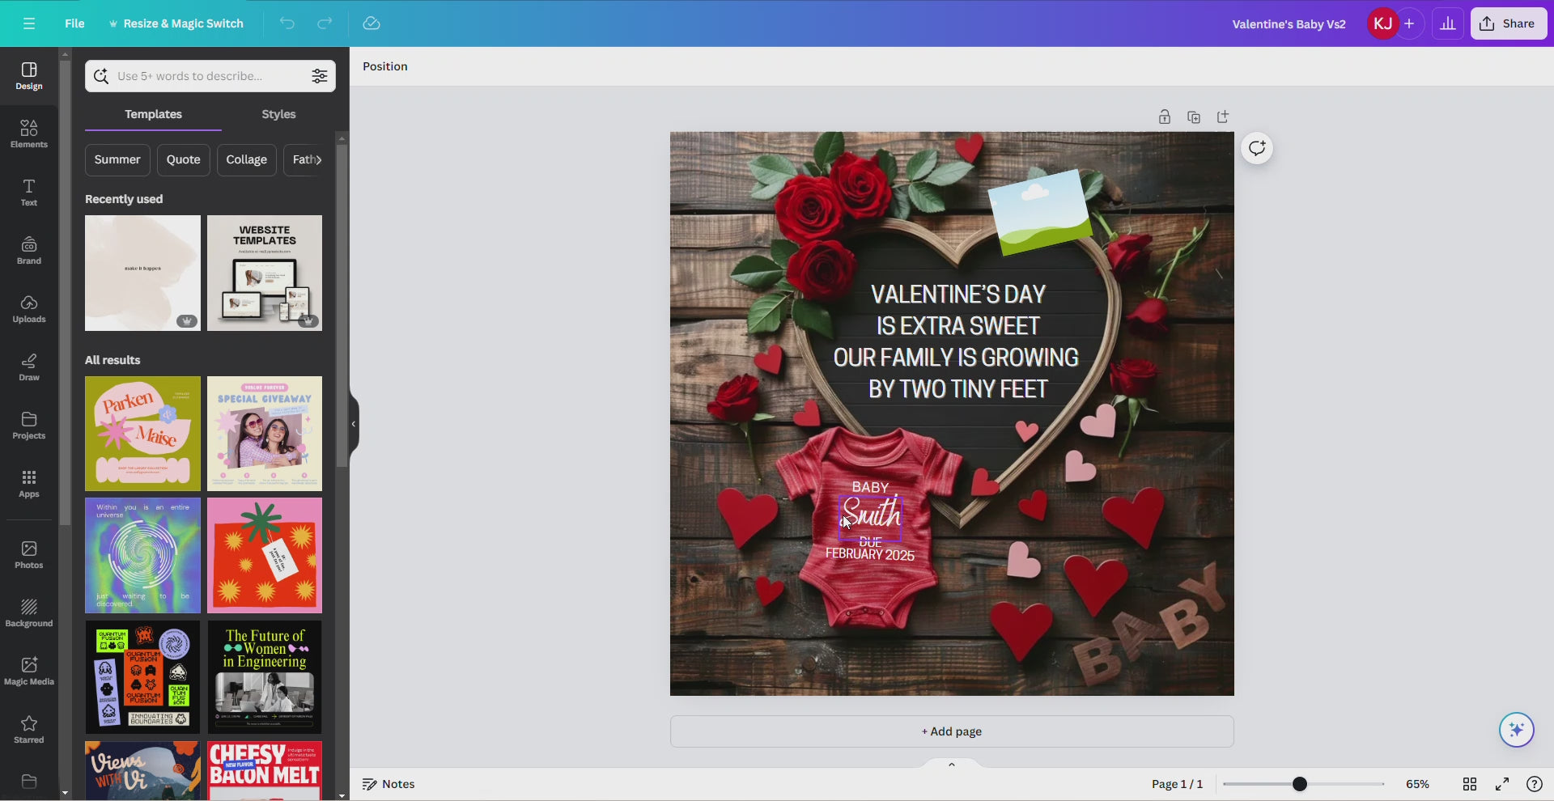Viewport: 1554px width, 801px height.
Task: Select the Text tool in the sidebar
Action: [28, 192]
